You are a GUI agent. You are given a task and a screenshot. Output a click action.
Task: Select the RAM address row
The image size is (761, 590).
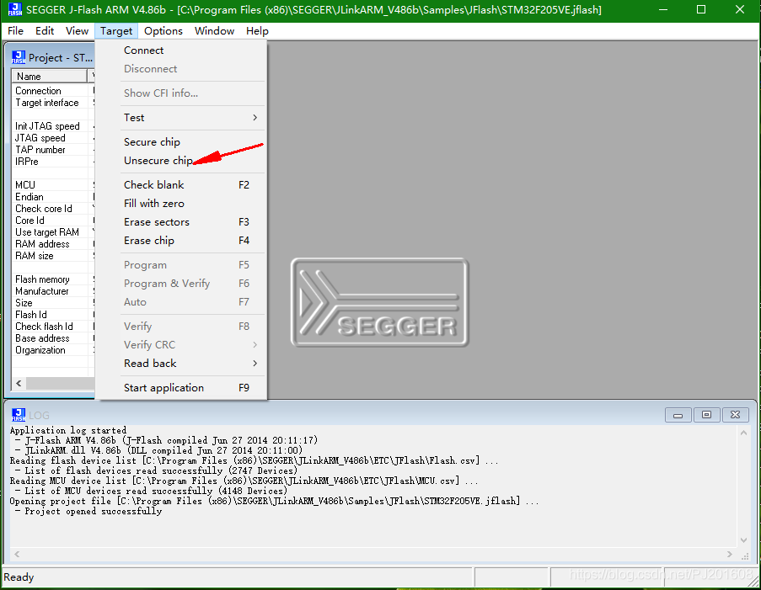point(53,244)
